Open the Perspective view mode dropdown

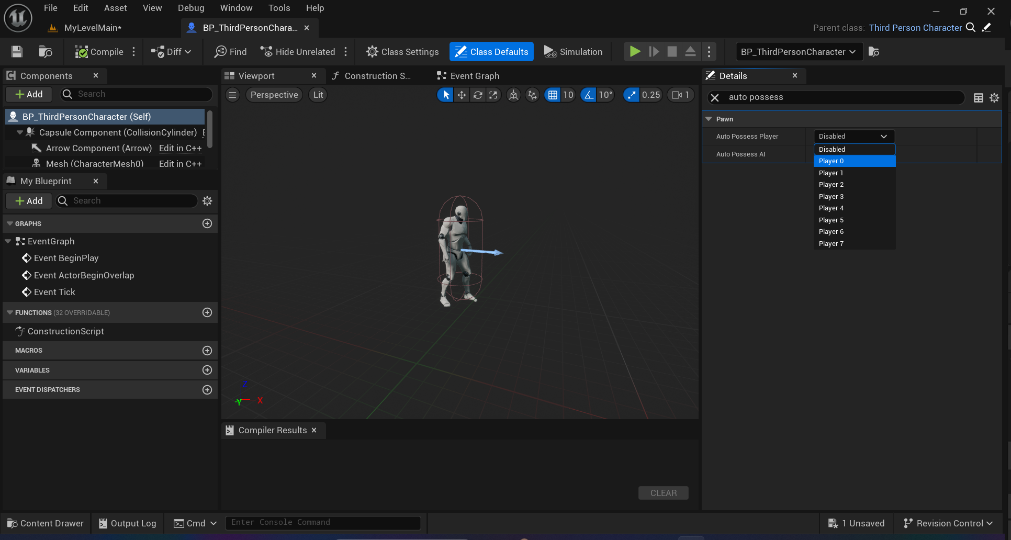tap(274, 95)
